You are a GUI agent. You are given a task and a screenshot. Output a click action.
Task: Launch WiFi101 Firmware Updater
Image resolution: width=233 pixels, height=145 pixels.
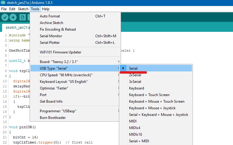75,52
